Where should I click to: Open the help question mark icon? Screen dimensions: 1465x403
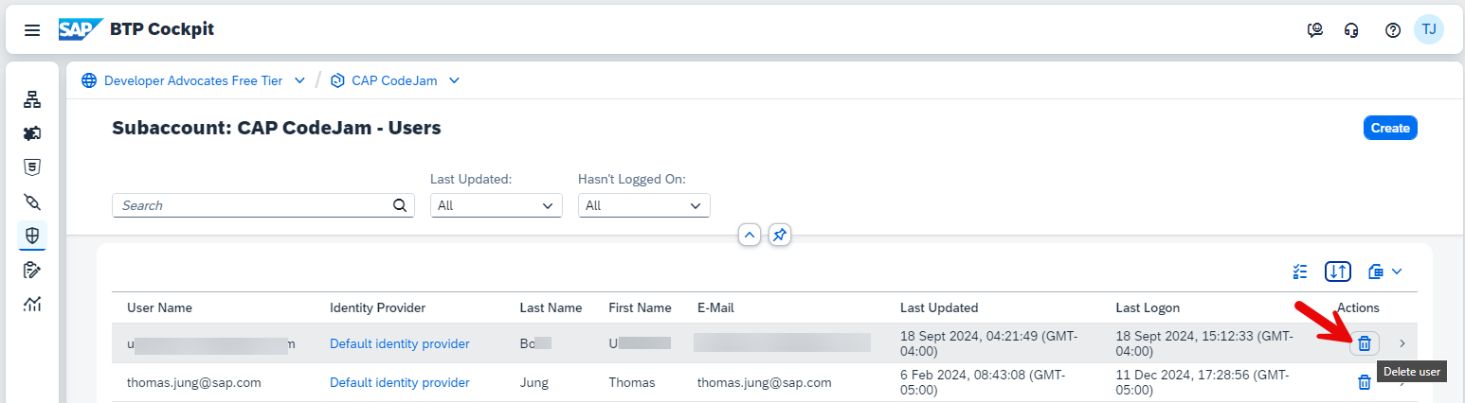(1392, 30)
